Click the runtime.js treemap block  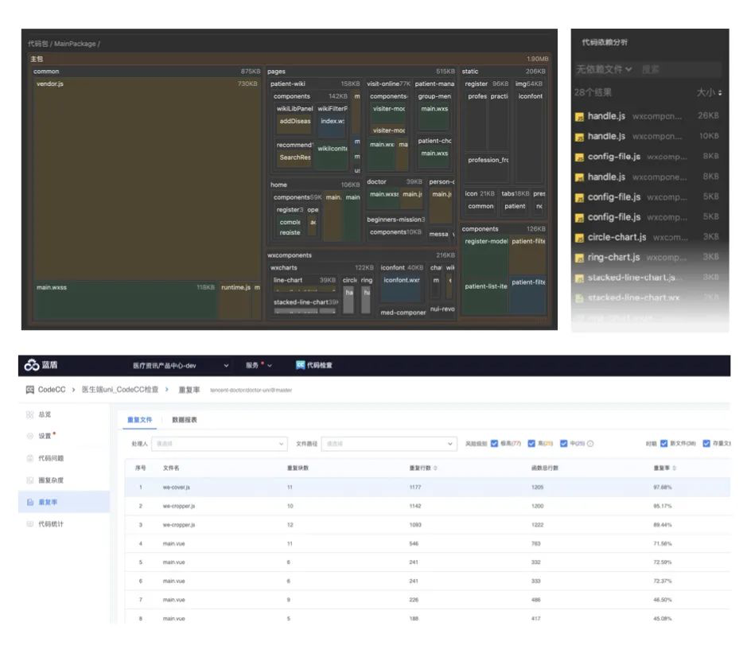pos(235,300)
